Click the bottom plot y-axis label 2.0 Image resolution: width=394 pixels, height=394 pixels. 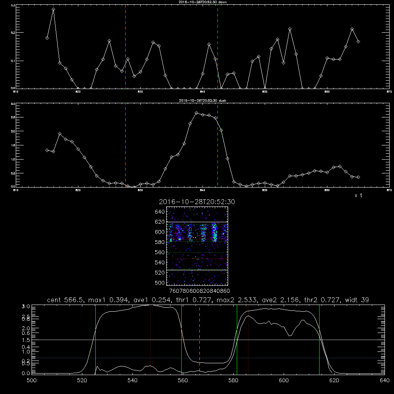click(x=26, y=328)
